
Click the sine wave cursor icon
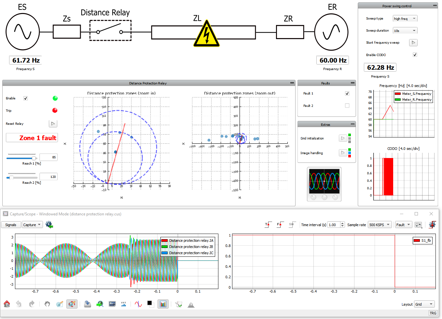(x=138, y=304)
